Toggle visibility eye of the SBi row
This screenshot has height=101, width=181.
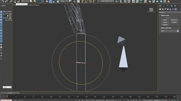click(x=6, y=18)
